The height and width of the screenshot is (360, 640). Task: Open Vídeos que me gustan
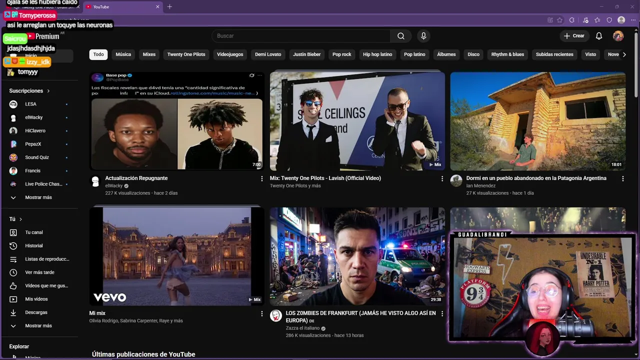pyautogui.click(x=39, y=286)
